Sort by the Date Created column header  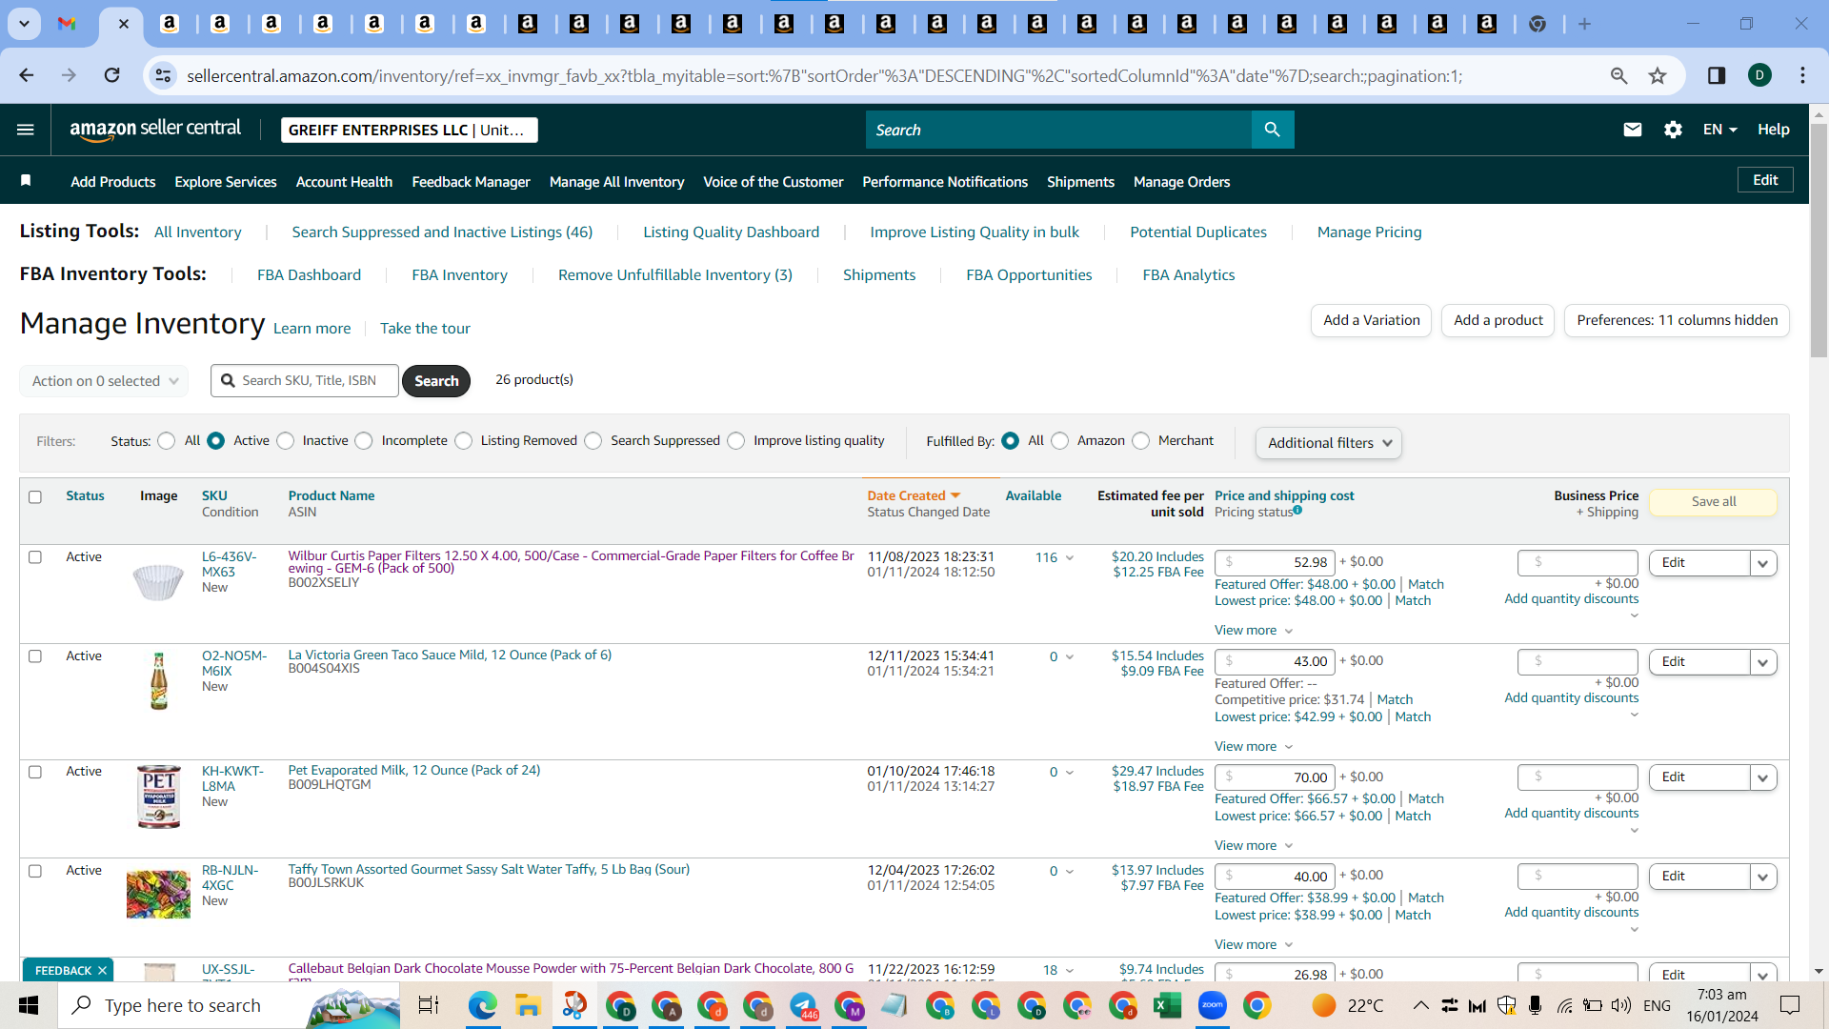pos(914,495)
